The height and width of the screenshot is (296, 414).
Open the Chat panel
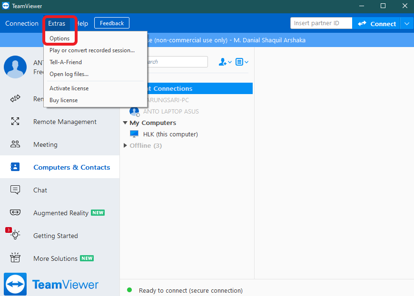[15, 190]
